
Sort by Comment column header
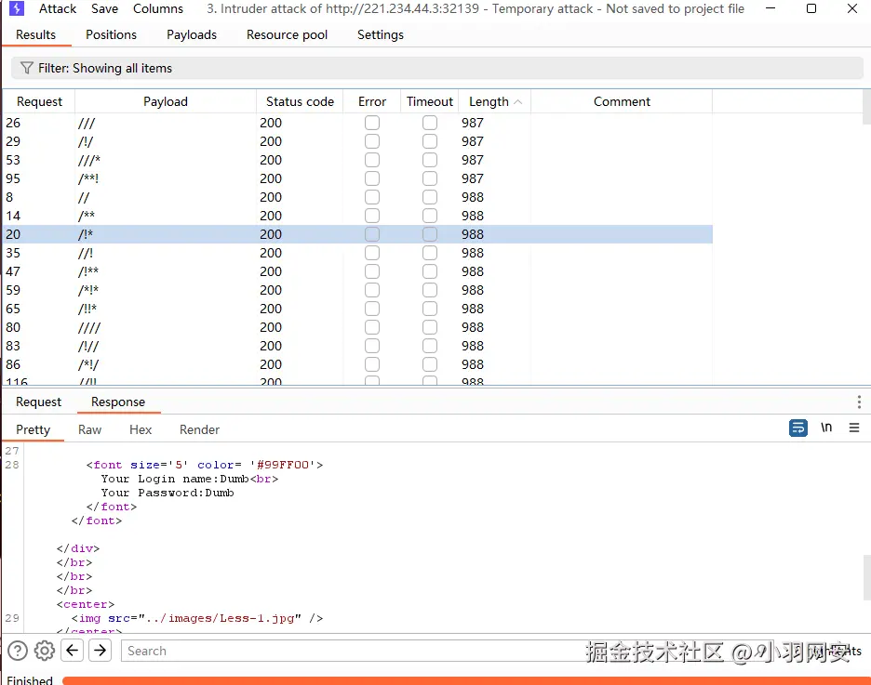(x=622, y=101)
